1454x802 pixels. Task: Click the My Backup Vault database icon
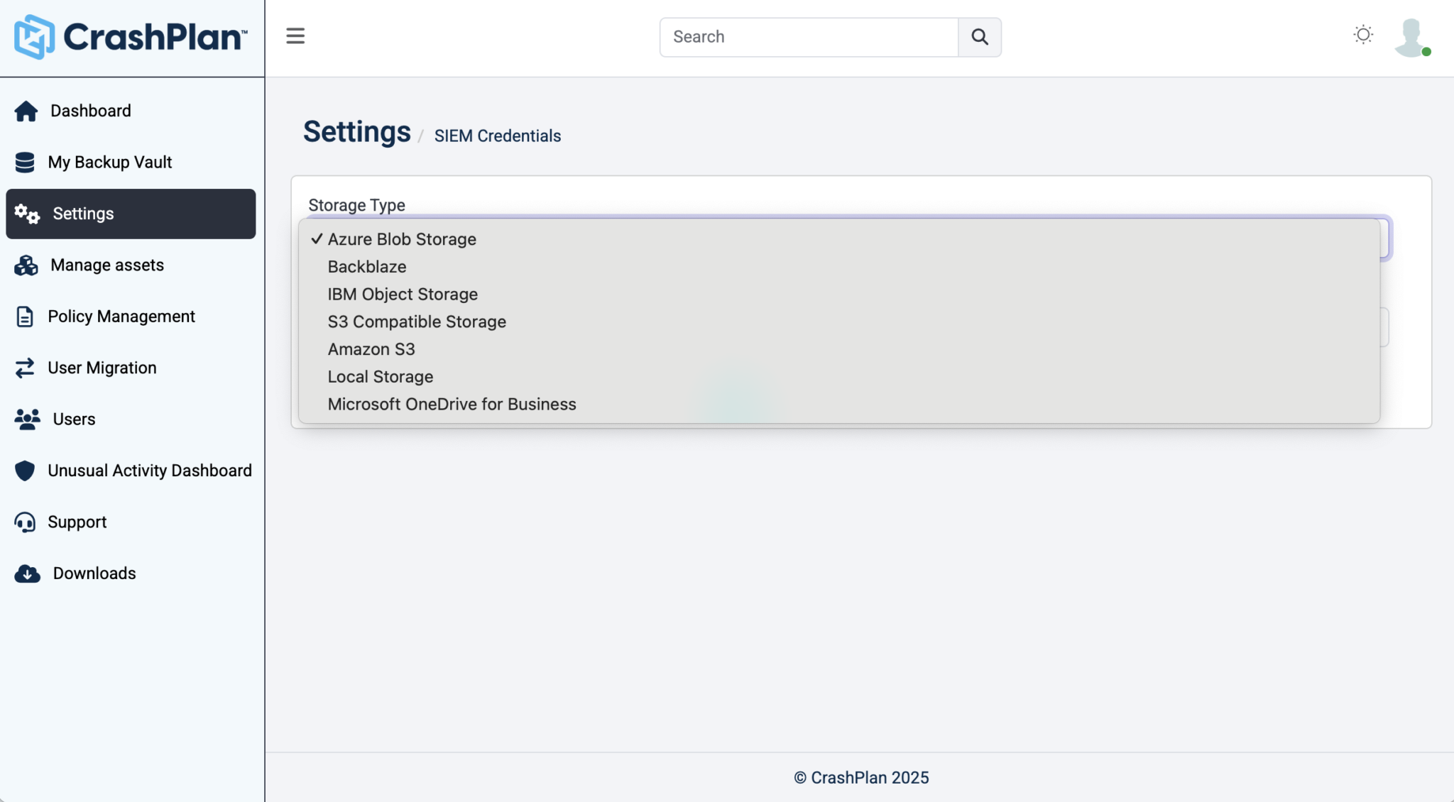coord(25,163)
